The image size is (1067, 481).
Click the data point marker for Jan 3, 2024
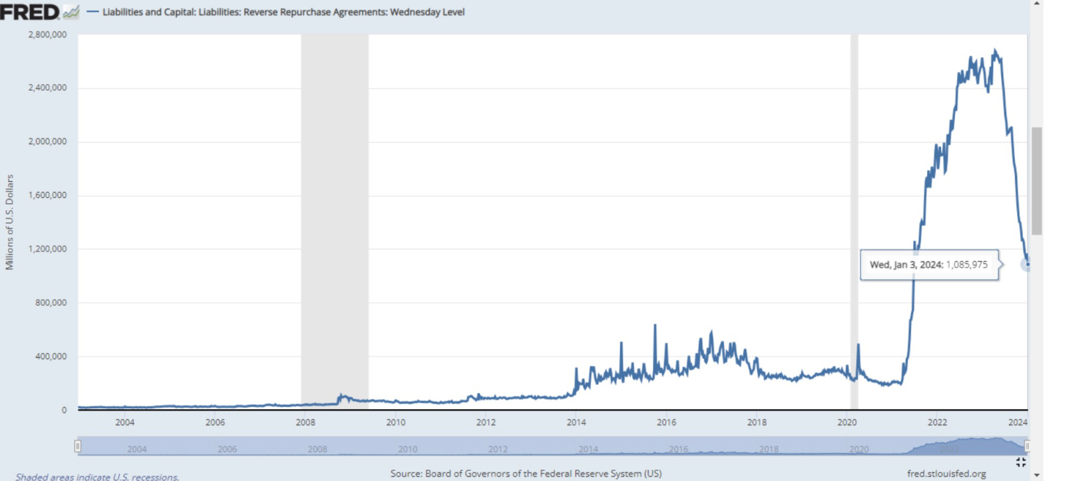pyautogui.click(x=1028, y=264)
